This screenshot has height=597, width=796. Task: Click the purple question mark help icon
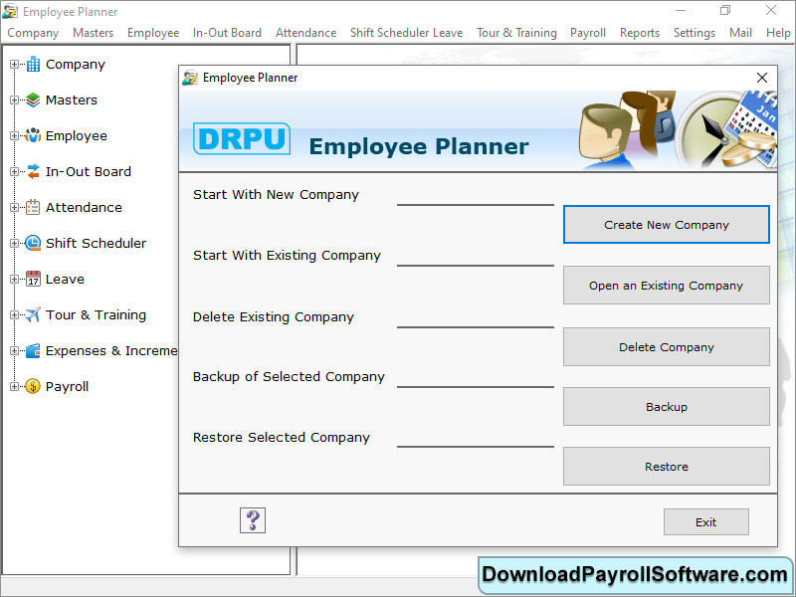click(253, 520)
